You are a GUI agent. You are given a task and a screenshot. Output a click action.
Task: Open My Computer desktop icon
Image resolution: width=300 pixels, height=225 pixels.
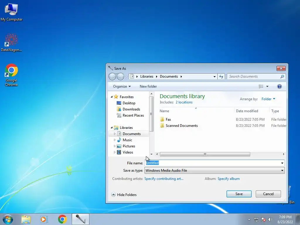coord(11,12)
